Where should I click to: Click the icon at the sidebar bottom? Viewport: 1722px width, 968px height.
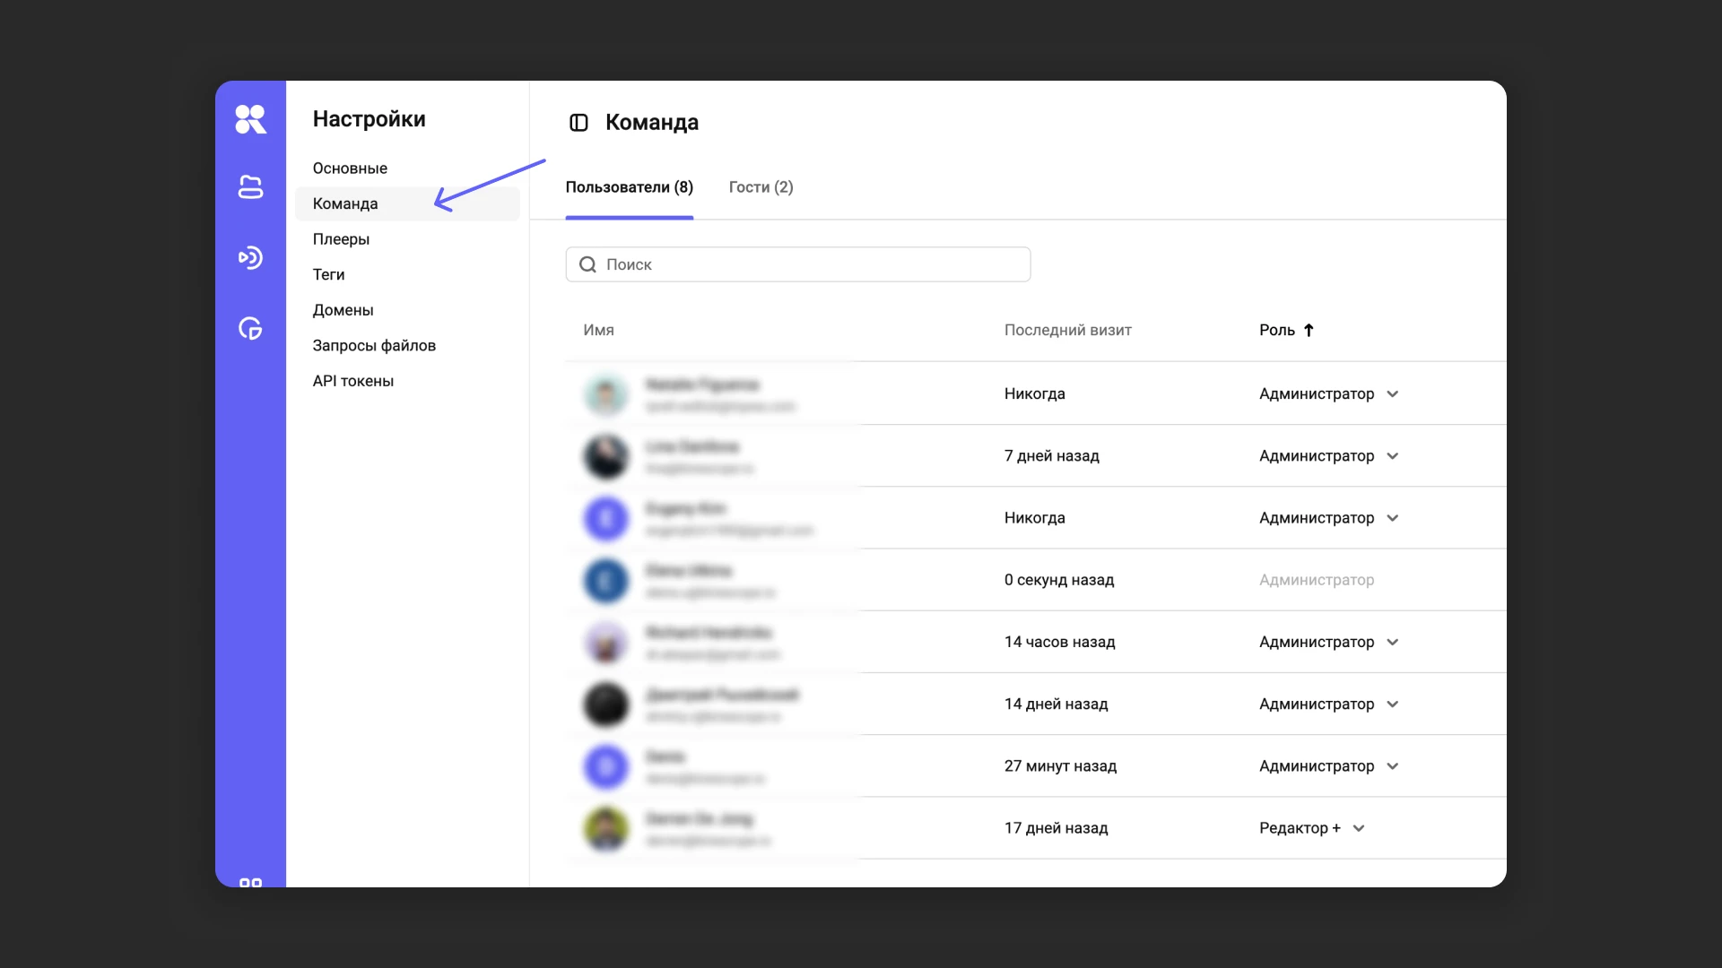pos(251,883)
